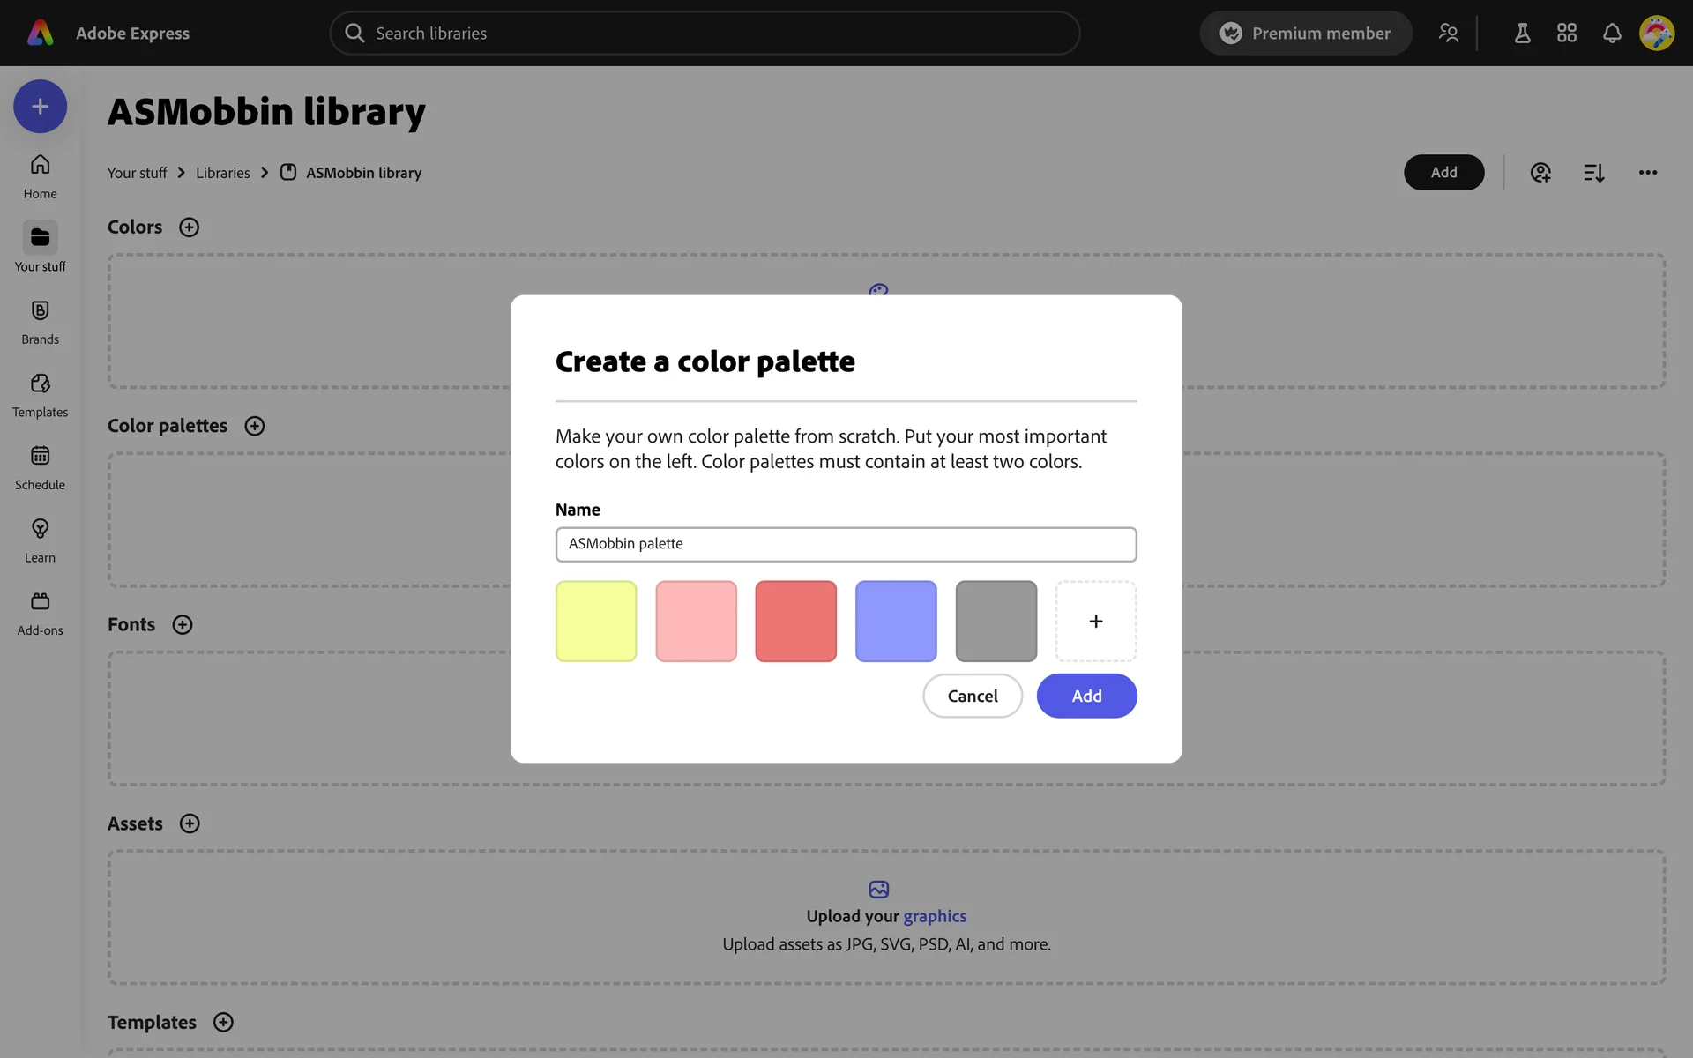Select the yellow color swatch
Viewport: 1693px width, 1058px height.
(596, 622)
